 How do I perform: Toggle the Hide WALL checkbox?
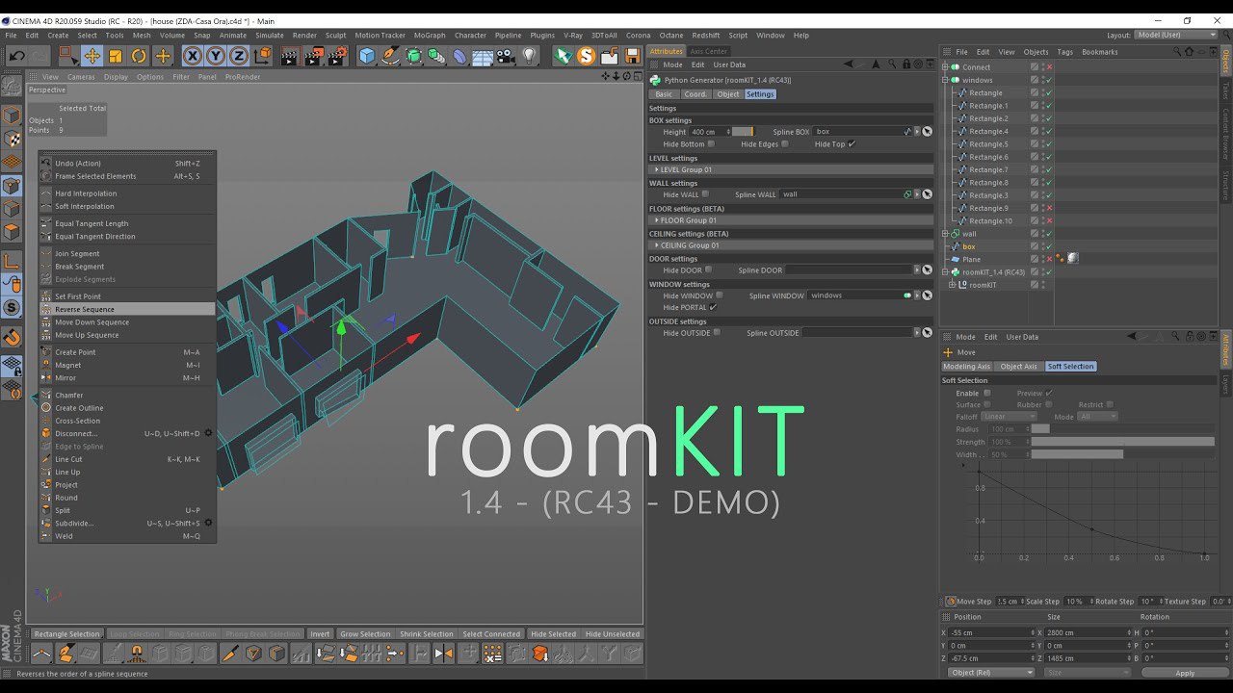(705, 194)
